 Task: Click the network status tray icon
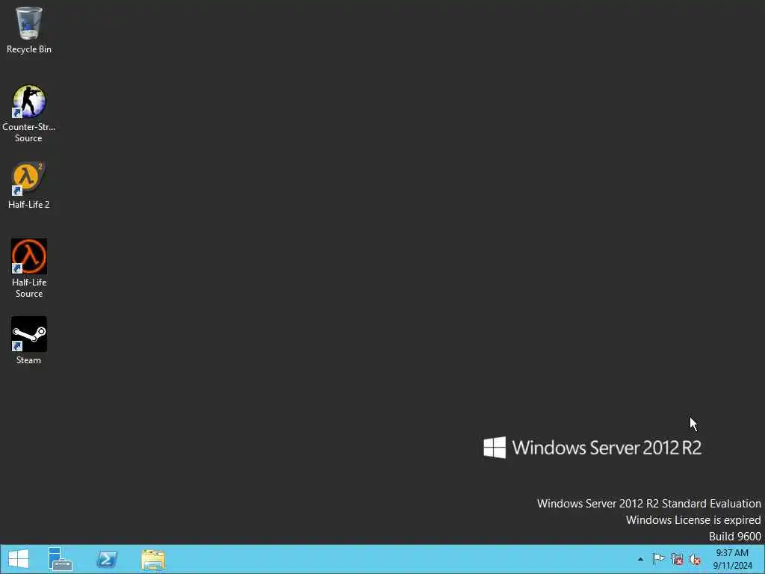[677, 559]
